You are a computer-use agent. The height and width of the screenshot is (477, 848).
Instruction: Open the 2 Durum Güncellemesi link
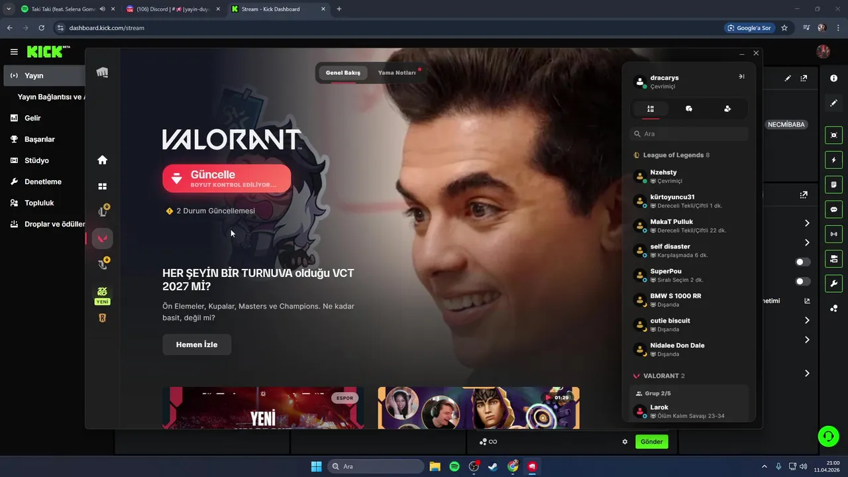click(x=210, y=211)
